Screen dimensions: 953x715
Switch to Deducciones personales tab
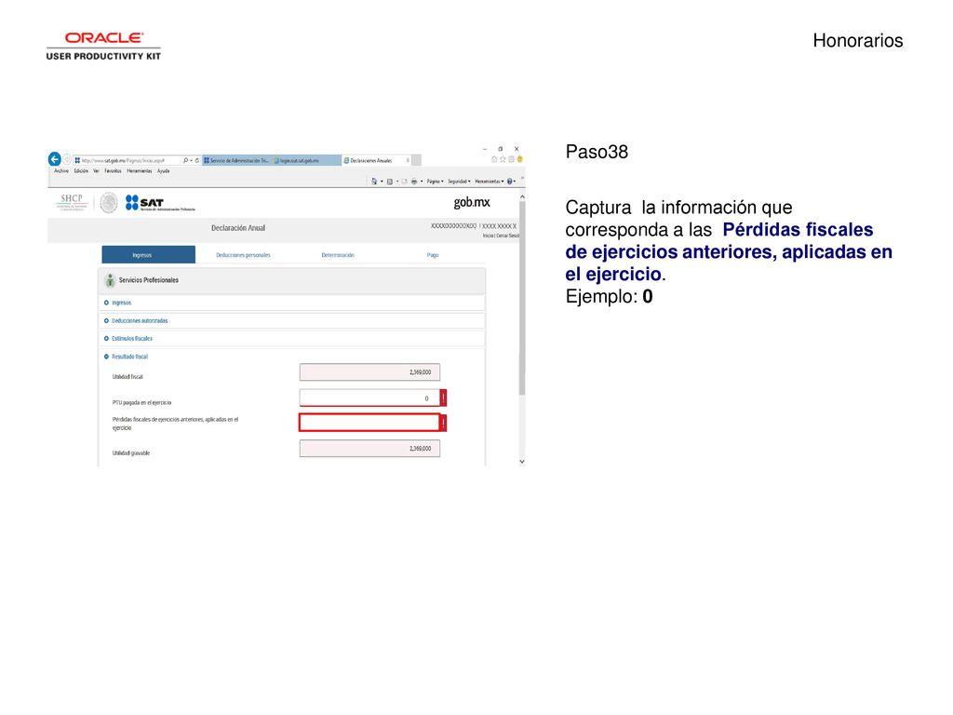(243, 255)
